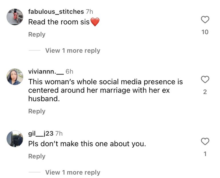
Task: Reply to viviannn.__'s comment
Action: coord(37,111)
